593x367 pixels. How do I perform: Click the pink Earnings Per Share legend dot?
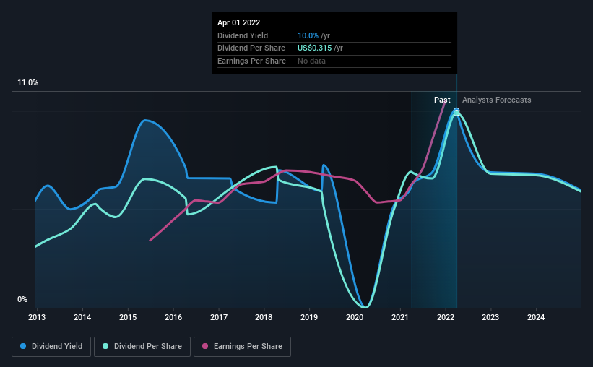[x=205, y=346]
